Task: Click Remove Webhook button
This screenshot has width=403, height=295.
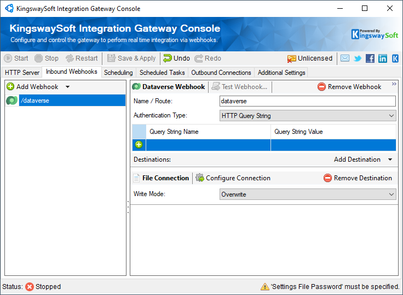Action: (x=349, y=87)
